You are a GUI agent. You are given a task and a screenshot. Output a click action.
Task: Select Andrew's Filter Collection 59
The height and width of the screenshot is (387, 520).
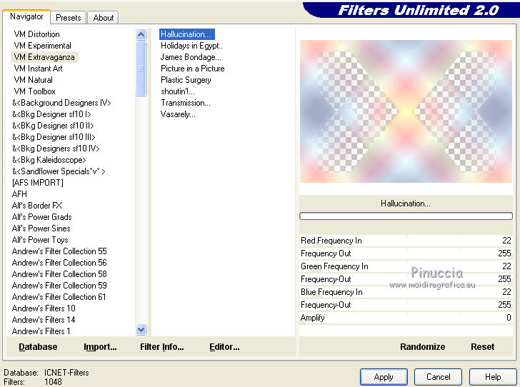[59, 286]
